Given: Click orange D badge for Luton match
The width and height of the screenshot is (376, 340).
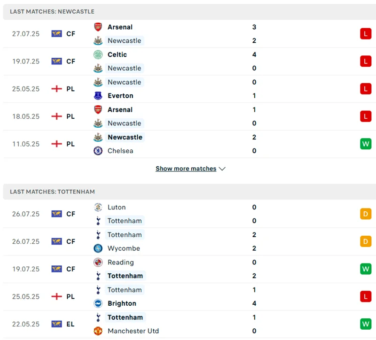Looking at the screenshot, I should pos(366,214).
